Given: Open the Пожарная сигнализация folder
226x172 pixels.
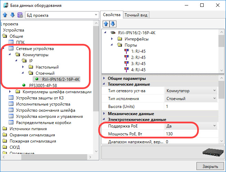Looking at the screenshot, I should click(4, 141).
